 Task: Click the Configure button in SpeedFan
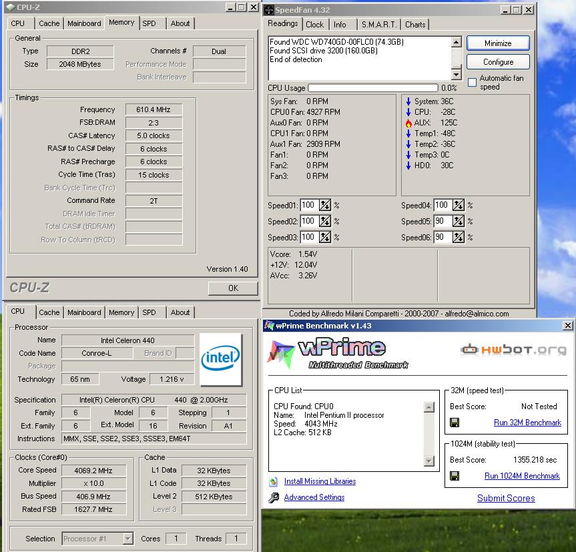[x=498, y=62]
